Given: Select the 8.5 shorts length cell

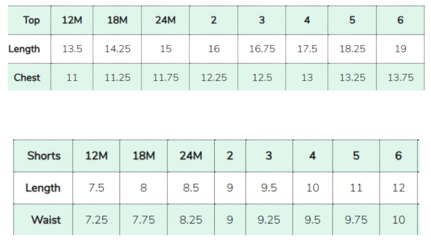Looking at the screenshot, I should [191, 188].
